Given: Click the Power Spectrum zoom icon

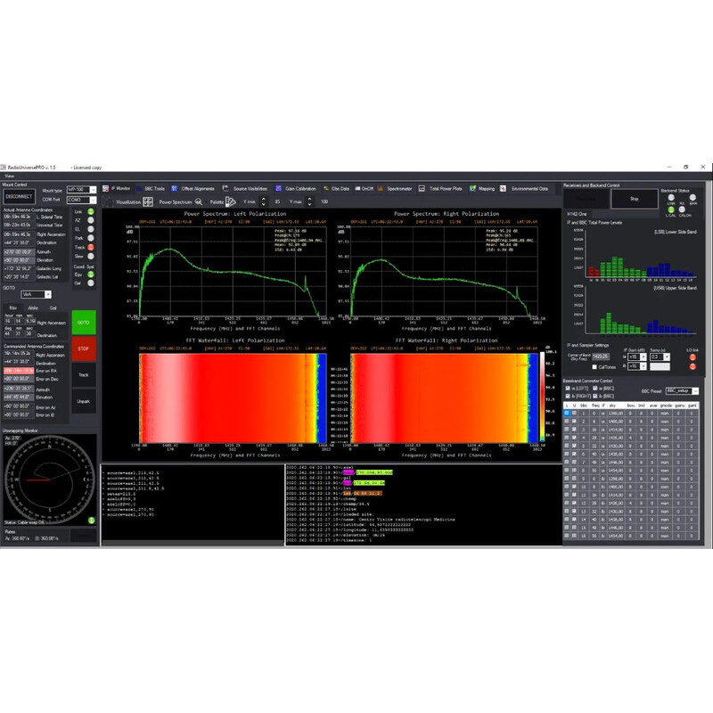Looking at the screenshot, I should pyautogui.click(x=198, y=201).
